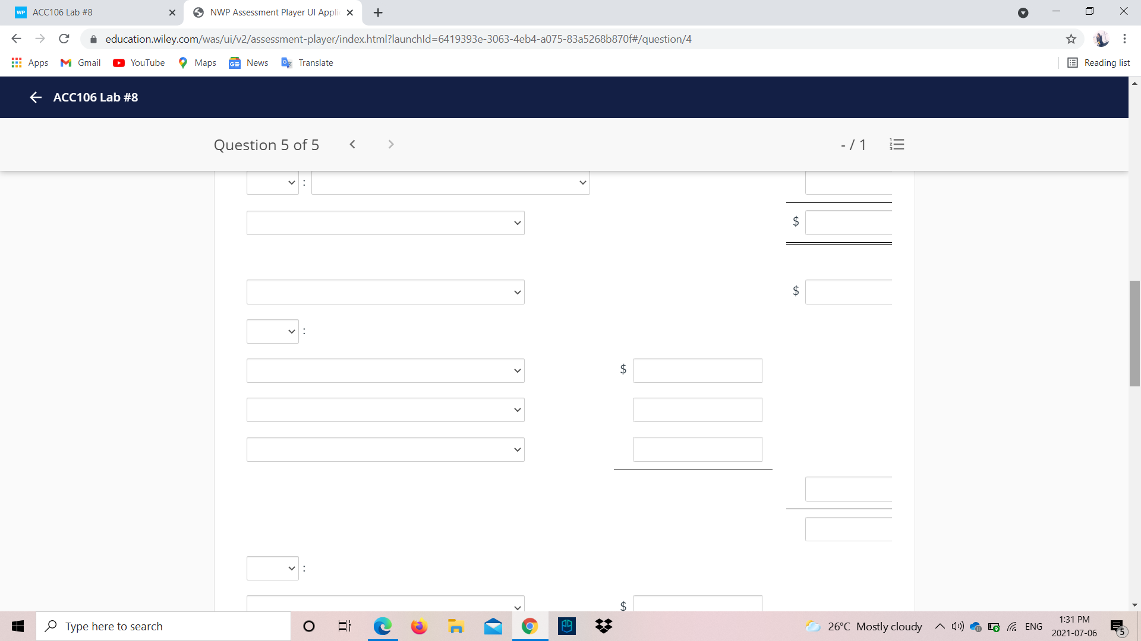Screen dimensions: 1141x641
Task: Open Firefox from the taskbar
Action: 419,626
